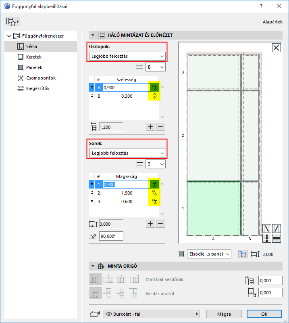Select the backslash diagonal panel division icon

[267, 229]
